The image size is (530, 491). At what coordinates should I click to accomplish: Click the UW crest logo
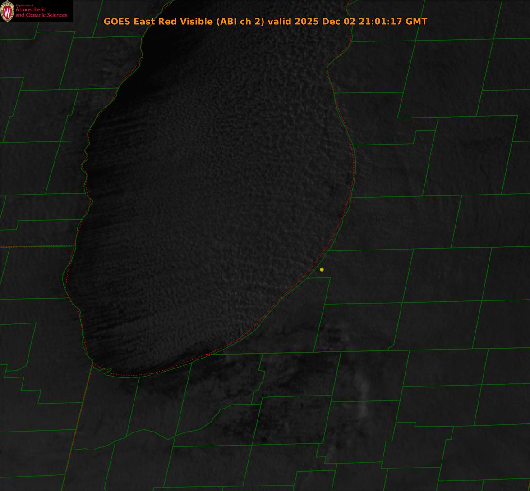click(7, 11)
